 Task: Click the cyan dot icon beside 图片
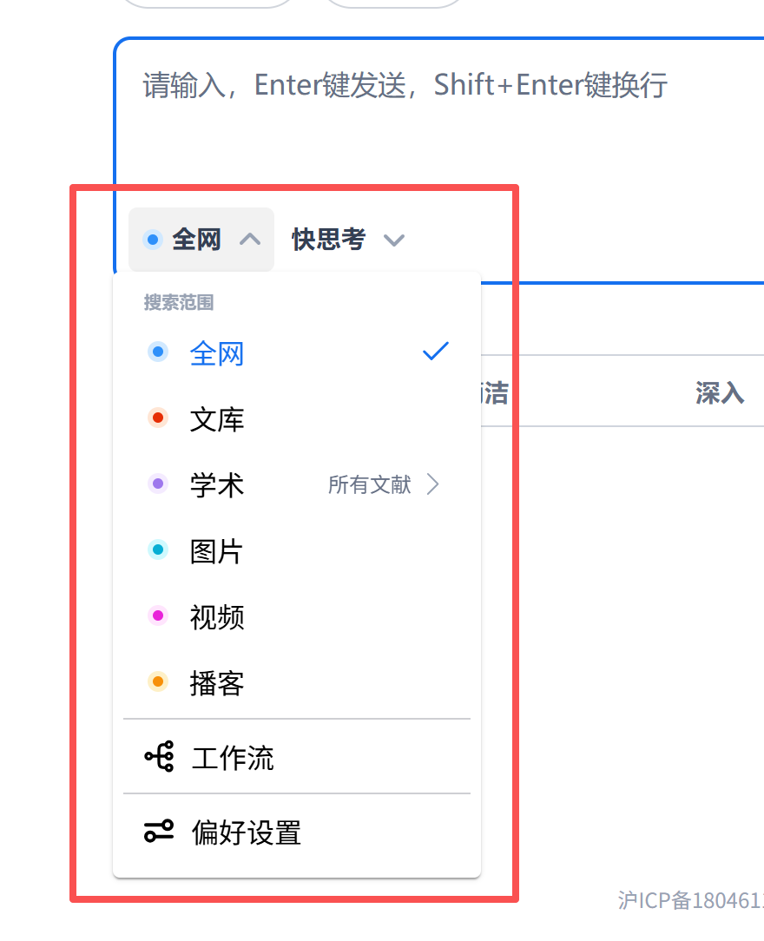[157, 549]
